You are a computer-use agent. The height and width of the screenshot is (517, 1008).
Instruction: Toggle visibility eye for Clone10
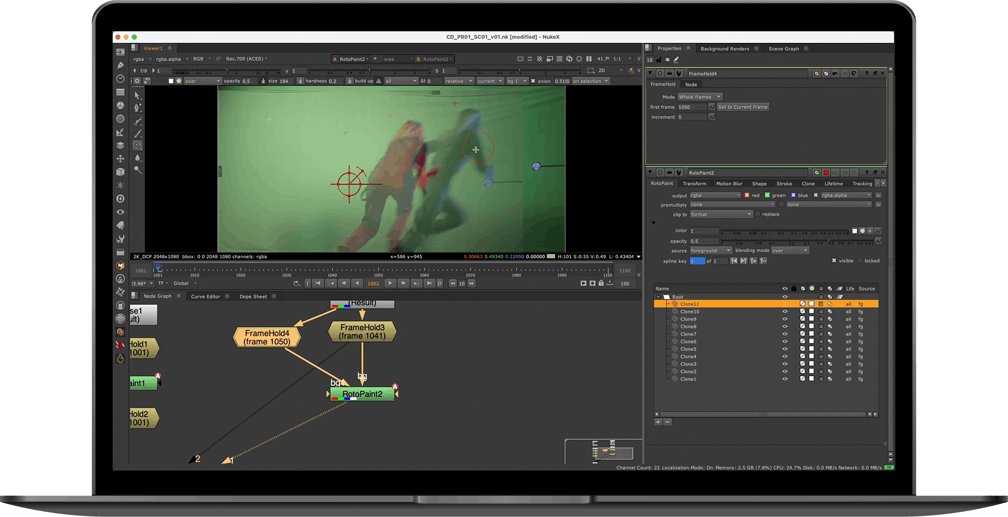tap(784, 312)
